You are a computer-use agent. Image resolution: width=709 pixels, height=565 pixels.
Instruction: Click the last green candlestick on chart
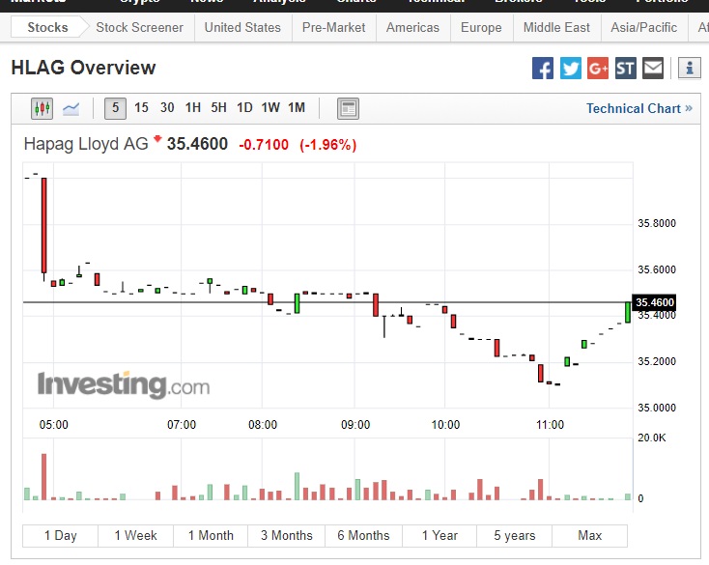[x=628, y=312]
